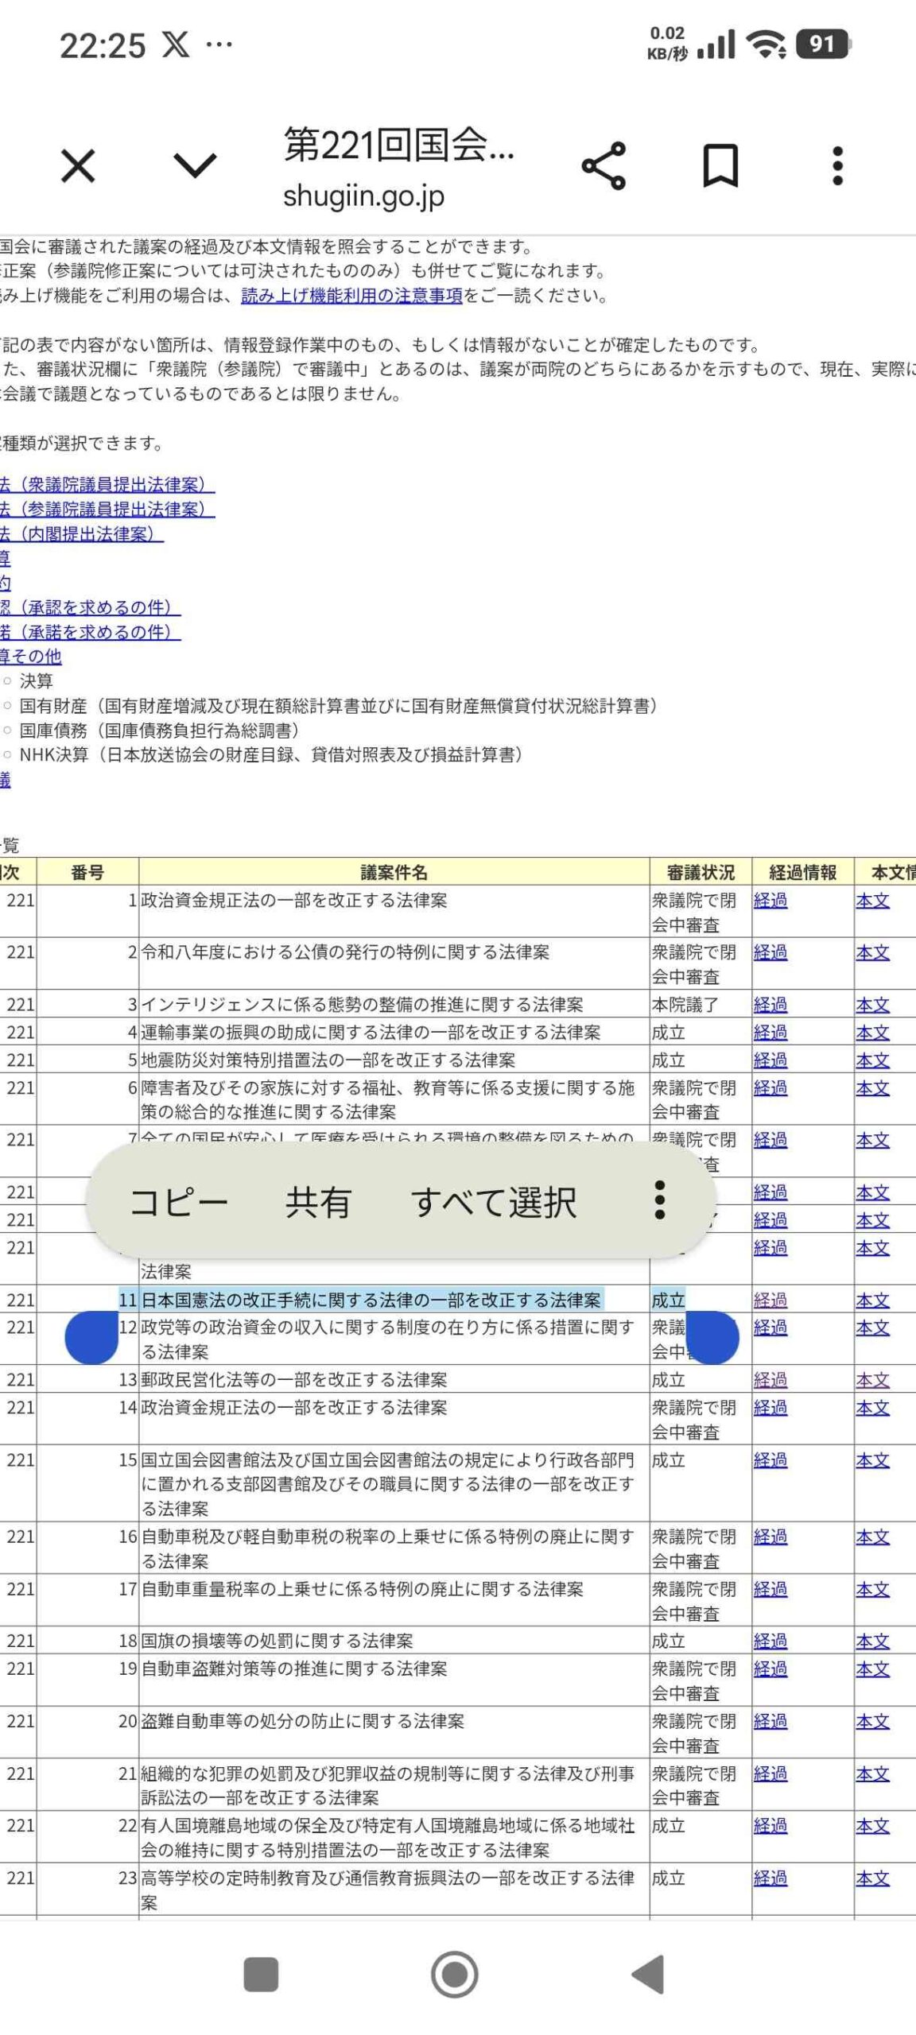
Task: Tap the 議案件名 column header
Action: [394, 873]
